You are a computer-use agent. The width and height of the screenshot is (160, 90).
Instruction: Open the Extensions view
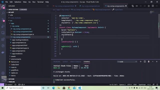coord(3,39)
